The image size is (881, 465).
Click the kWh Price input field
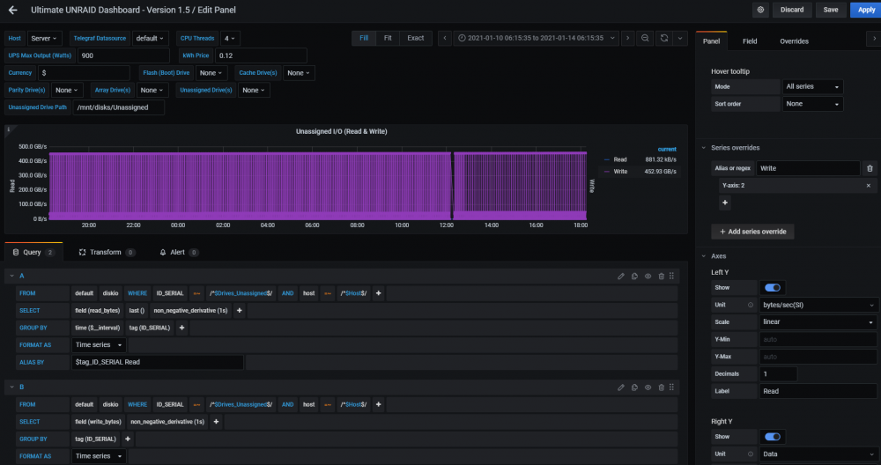click(x=262, y=55)
